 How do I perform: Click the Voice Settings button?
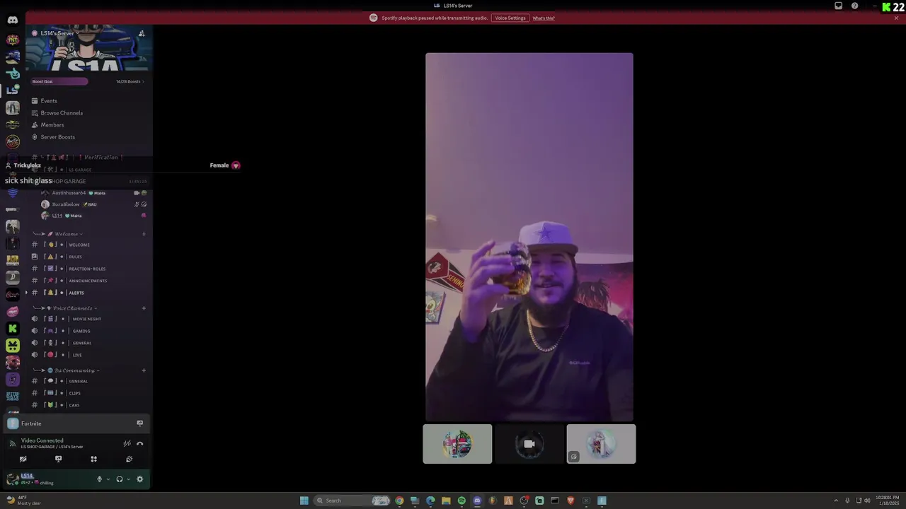click(x=510, y=18)
